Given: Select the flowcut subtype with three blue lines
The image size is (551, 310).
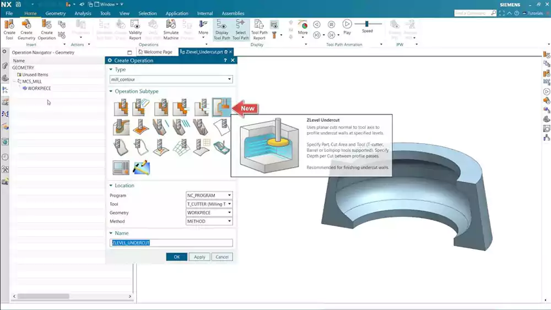Looking at the screenshot, I should click(181, 127).
